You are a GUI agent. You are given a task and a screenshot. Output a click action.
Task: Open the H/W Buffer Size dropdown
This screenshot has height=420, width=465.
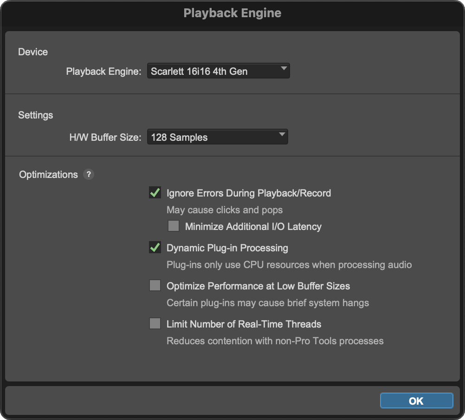click(x=217, y=137)
